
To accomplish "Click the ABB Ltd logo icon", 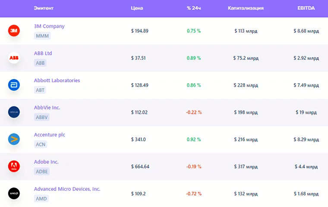I will pos(14,58).
